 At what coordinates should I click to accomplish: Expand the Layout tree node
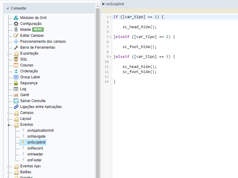pyautogui.click(x=8, y=119)
